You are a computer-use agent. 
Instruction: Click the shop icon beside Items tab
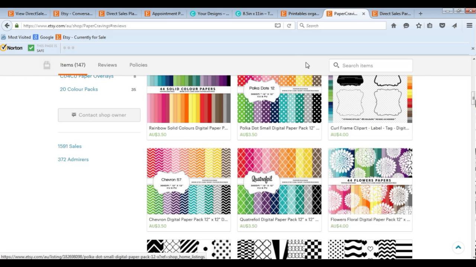46,65
